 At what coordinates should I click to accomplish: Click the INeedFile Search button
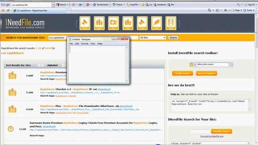coord(221,131)
